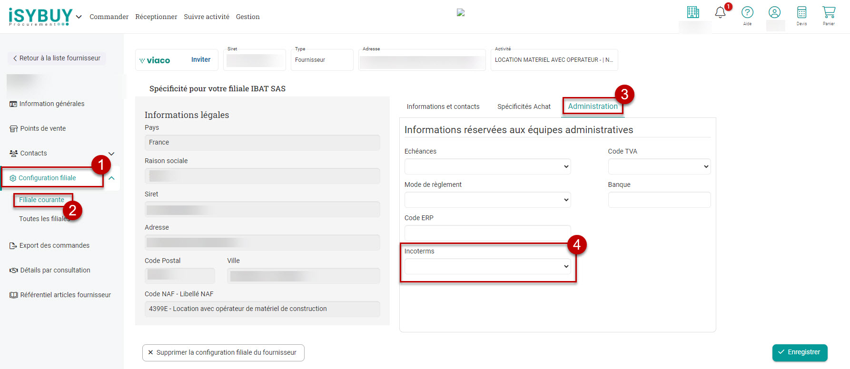Open the user profile icon
This screenshot has height=369, width=850.
coord(774,12)
